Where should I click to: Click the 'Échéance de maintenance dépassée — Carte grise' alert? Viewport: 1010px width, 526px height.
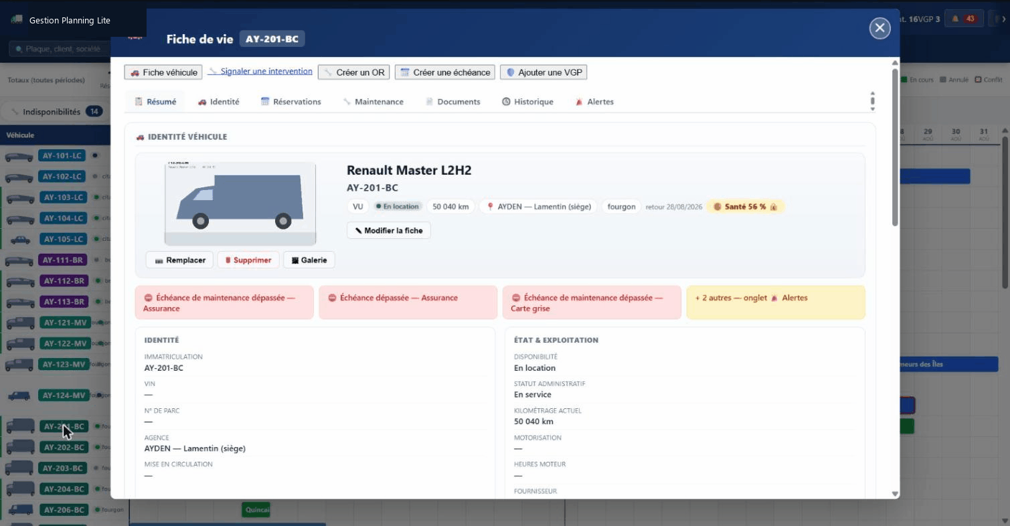[592, 302]
